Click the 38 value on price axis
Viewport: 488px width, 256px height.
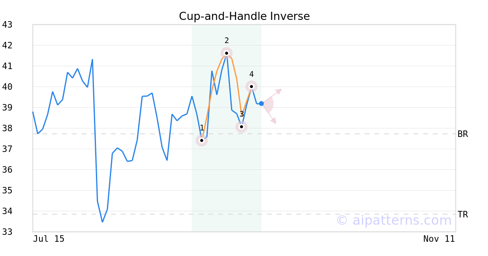pyautogui.click(x=7, y=128)
